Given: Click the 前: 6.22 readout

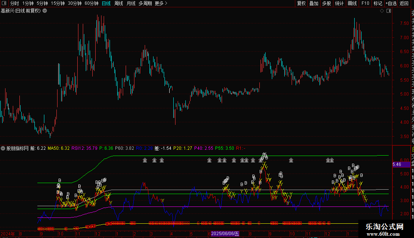Looking at the screenshot, I should pyautogui.click(x=38, y=148).
